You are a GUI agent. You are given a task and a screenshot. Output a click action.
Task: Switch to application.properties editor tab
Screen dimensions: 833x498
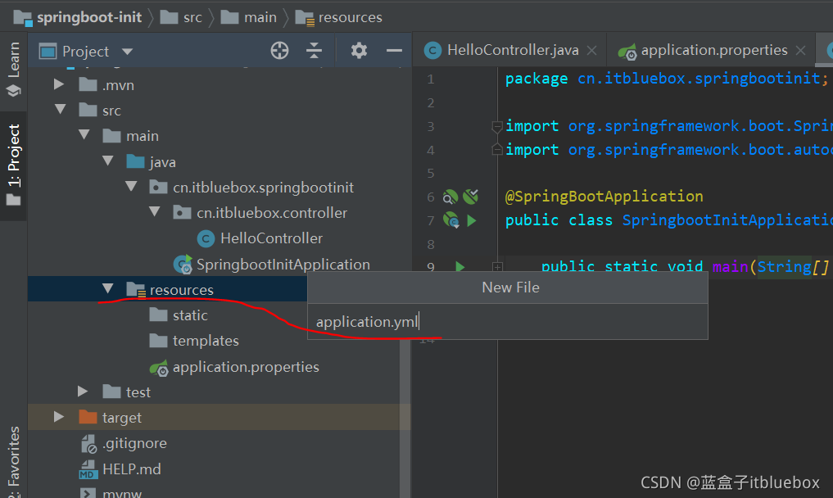click(713, 50)
